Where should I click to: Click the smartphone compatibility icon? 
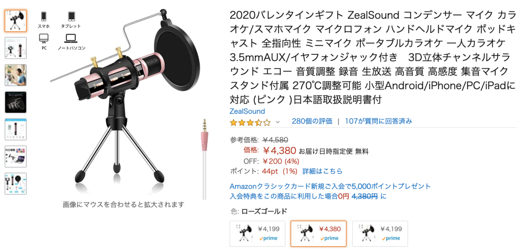pyautogui.click(x=44, y=17)
